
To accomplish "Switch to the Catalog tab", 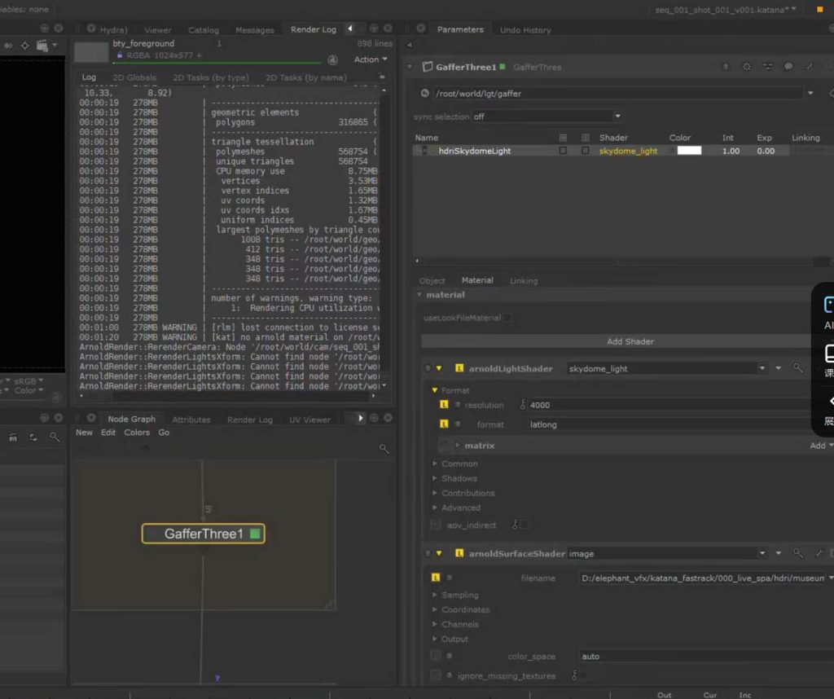I will click(x=204, y=30).
